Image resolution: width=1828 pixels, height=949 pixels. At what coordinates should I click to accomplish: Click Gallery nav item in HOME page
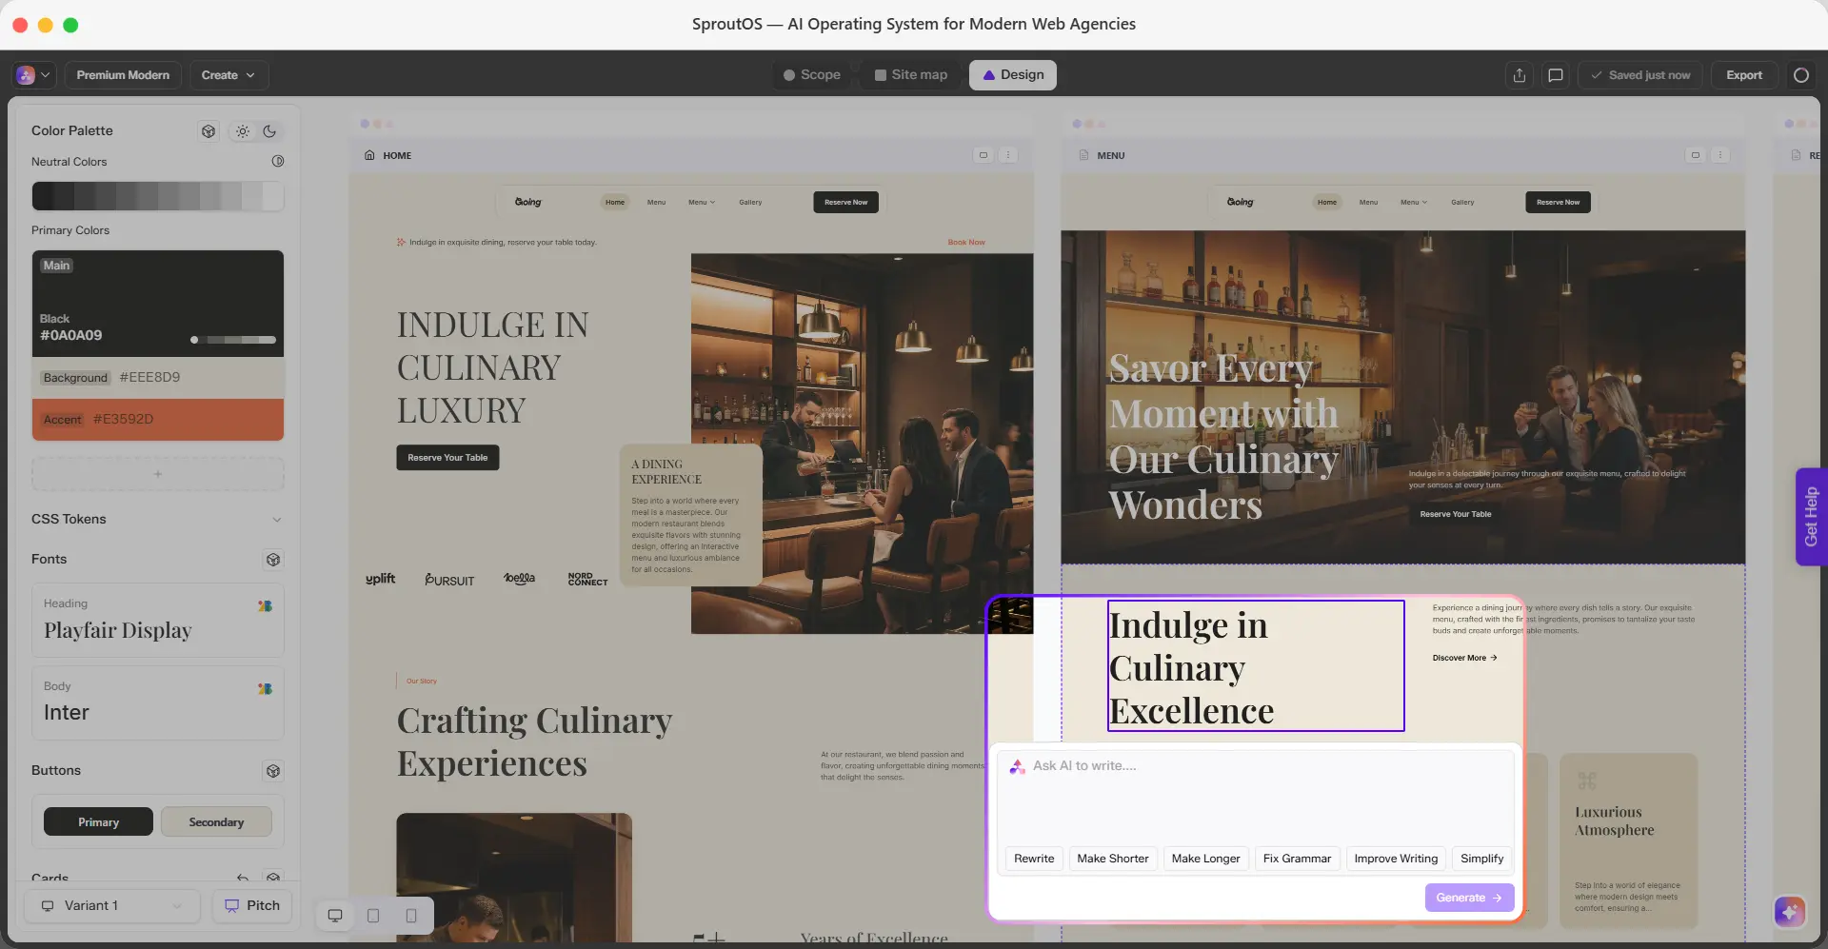[x=750, y=202]
